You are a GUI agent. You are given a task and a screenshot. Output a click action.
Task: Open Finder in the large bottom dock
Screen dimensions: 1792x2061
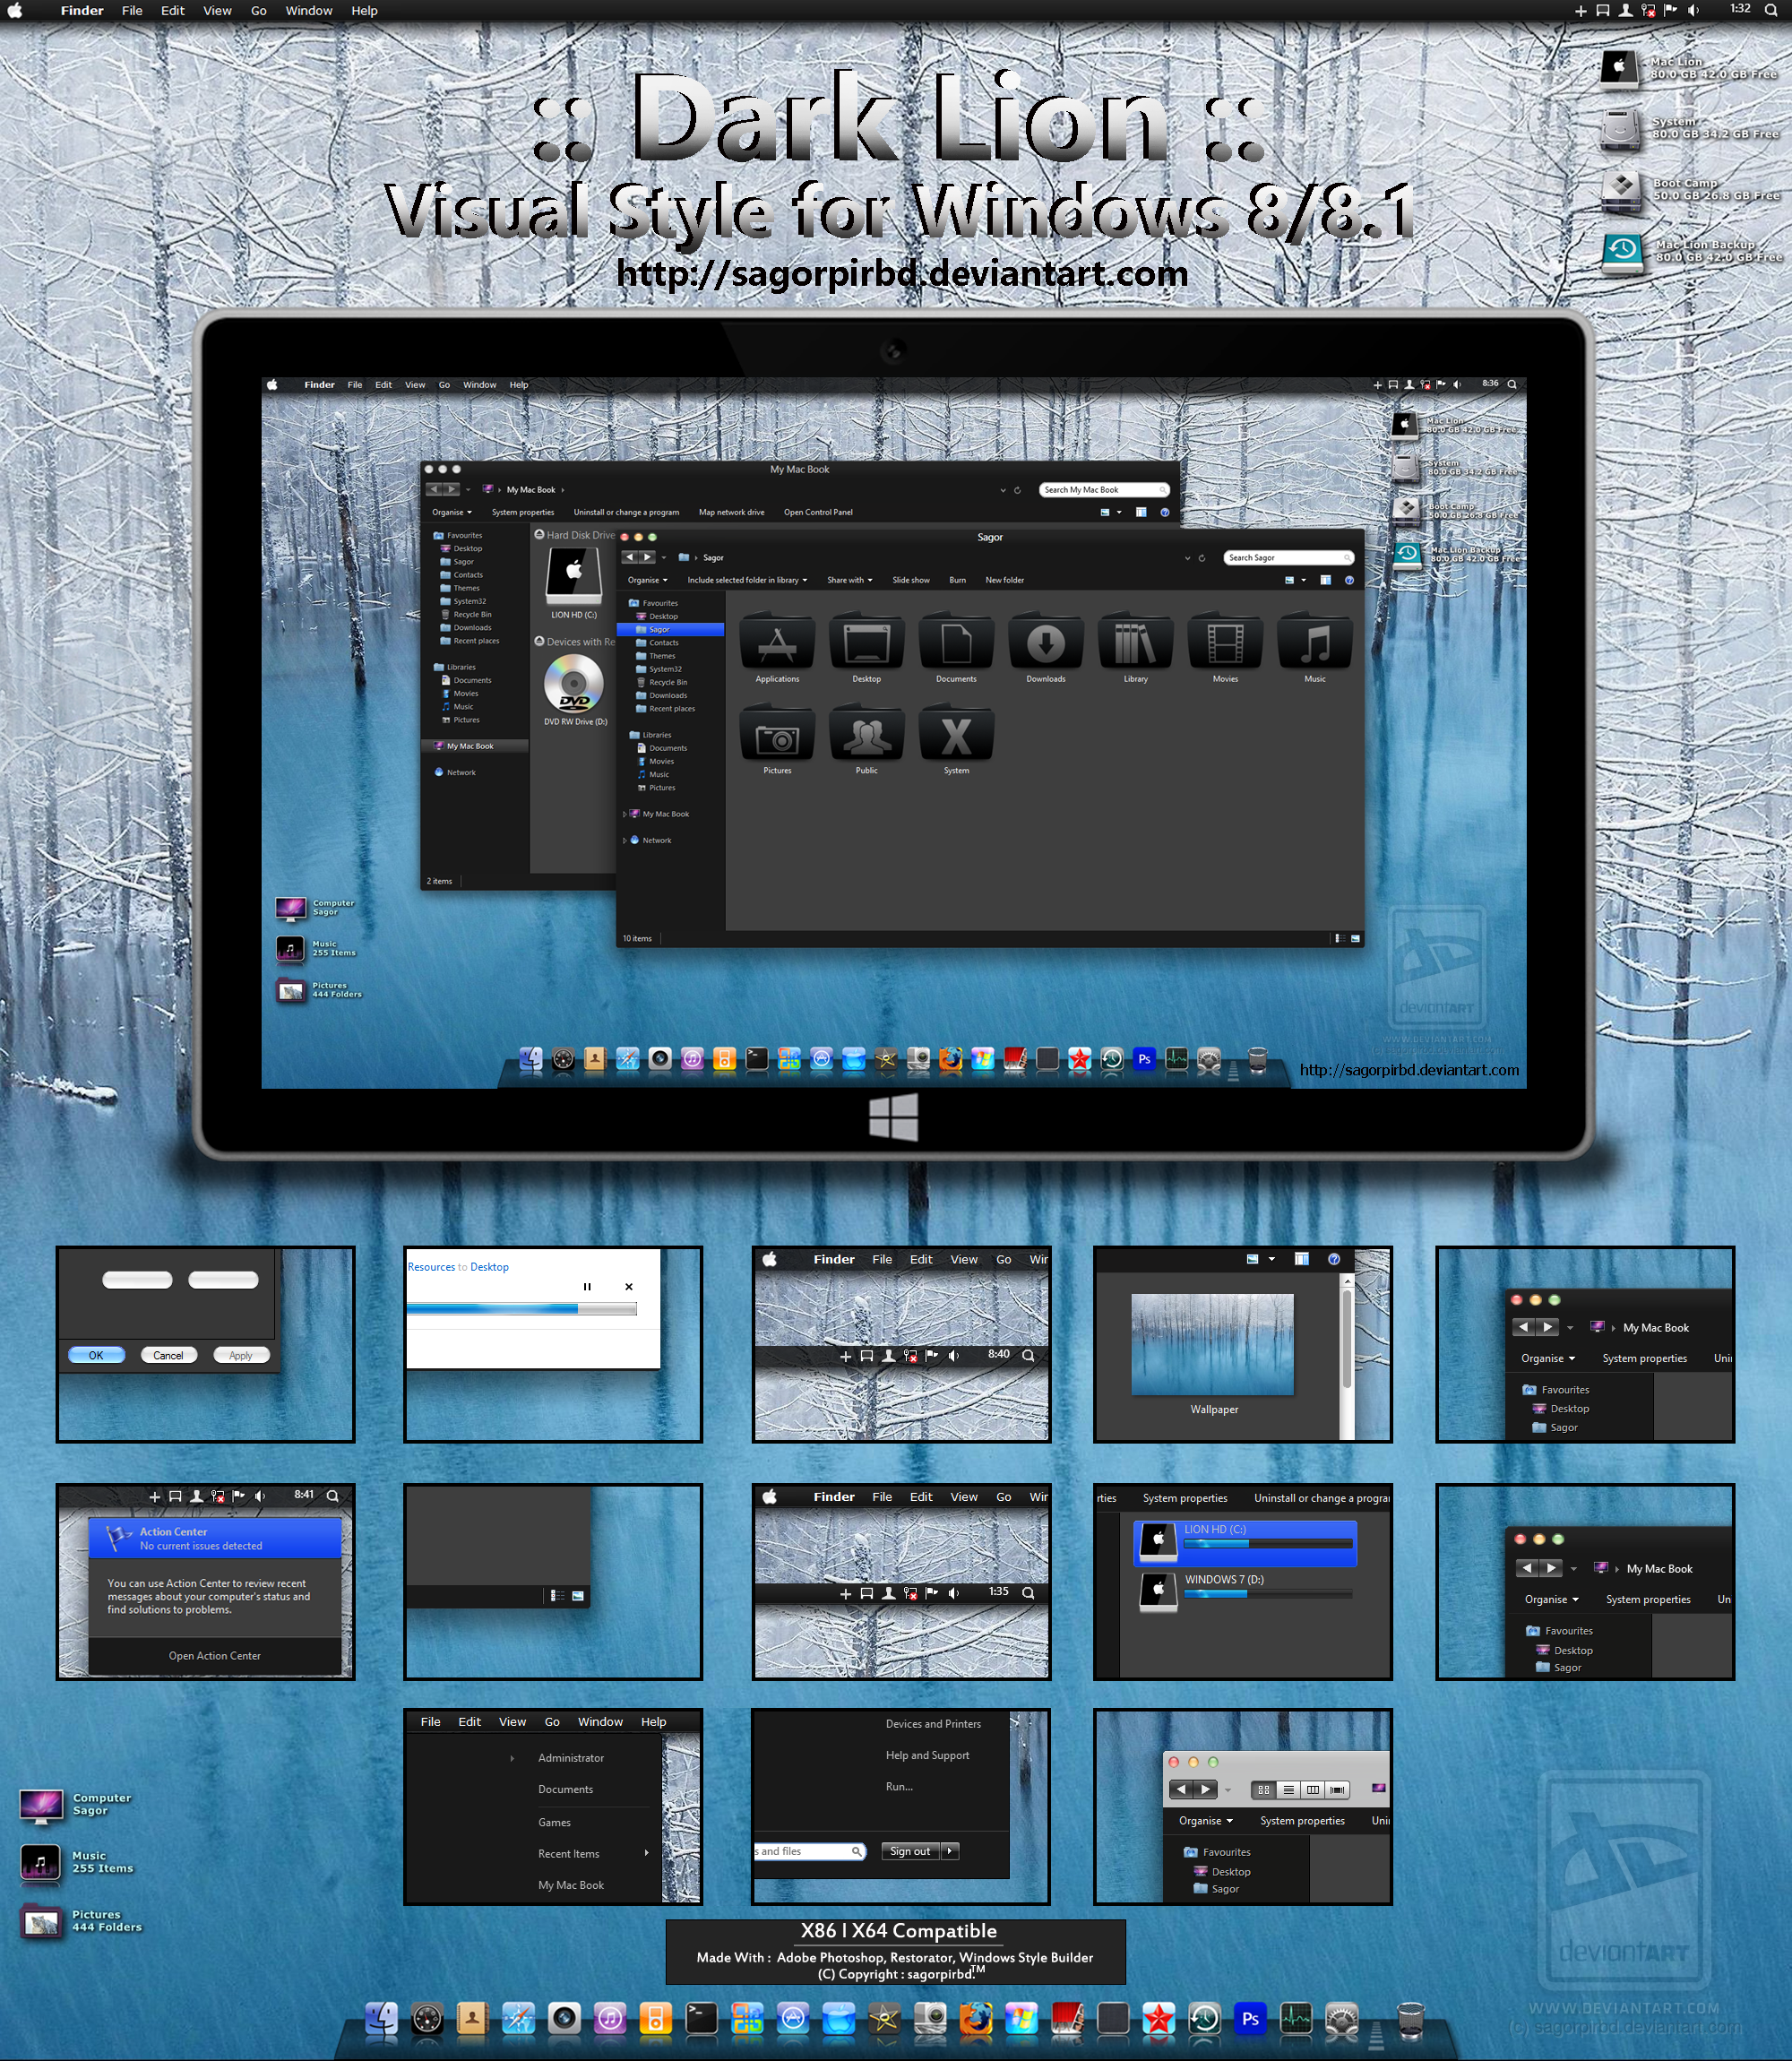point(381,2019)
